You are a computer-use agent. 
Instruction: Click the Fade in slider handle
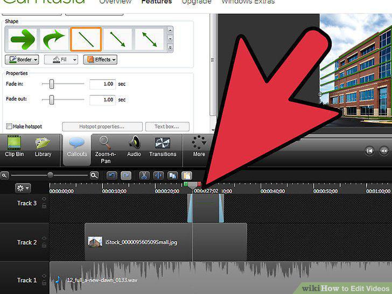52,84
